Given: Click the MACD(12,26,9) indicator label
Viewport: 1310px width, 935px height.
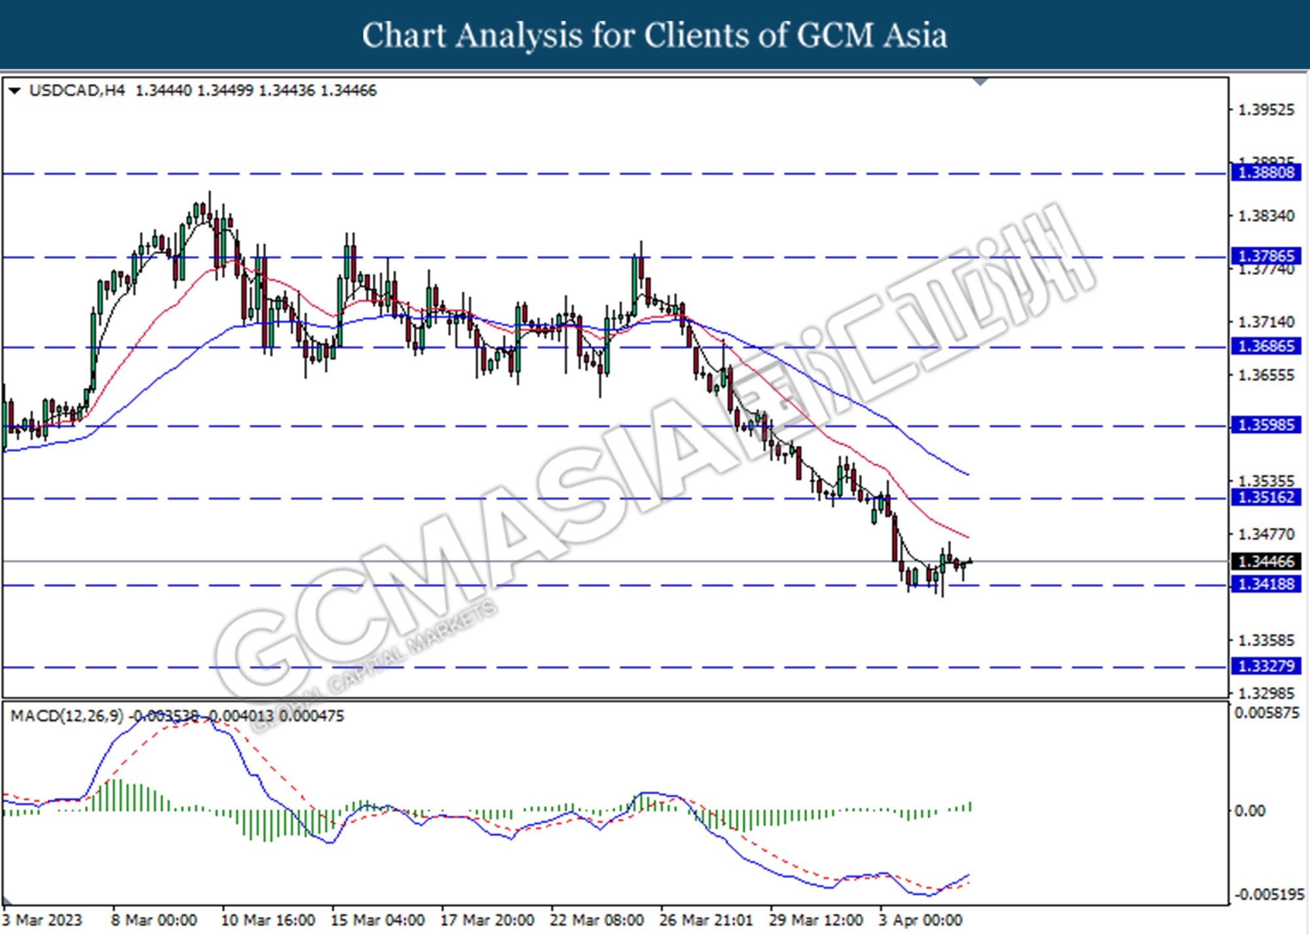Looking at the screenshot, I should click(x=67, y=716).
